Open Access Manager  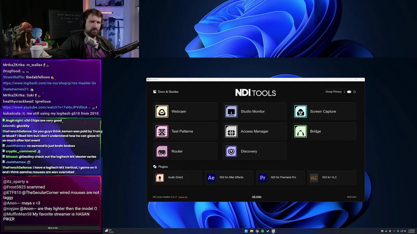coord(254,131)
